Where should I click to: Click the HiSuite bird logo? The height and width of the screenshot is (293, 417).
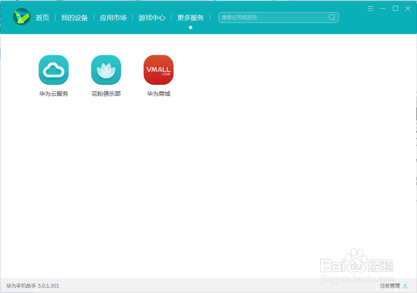(21, 17)
